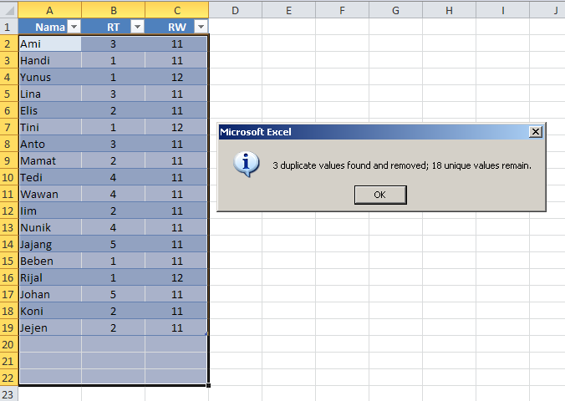The width and height of the screenshot is (565, 401).
Task: Select row 2 header
Action: [8, 43]
